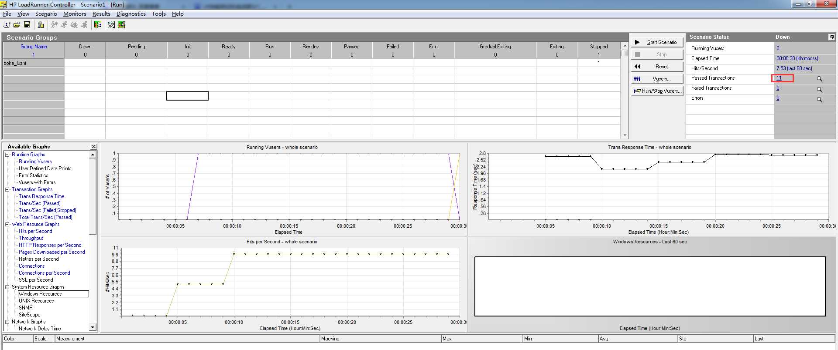The width and height of the screenshot is (838, 350).
Task: Open the Help menu
Action: (178, 14)
